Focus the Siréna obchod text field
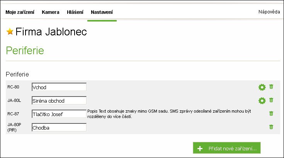This screenshot has width=284, height=158. point(59,101)
